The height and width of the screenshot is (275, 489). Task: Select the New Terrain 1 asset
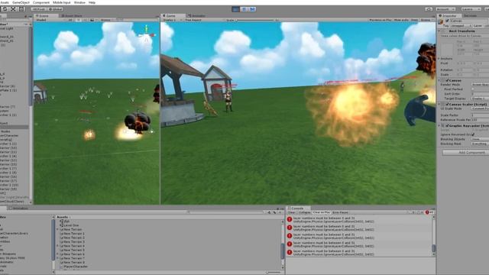click(x=72, y=234)
